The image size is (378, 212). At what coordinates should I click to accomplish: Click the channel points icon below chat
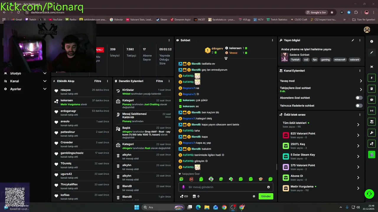coord(182,196)
